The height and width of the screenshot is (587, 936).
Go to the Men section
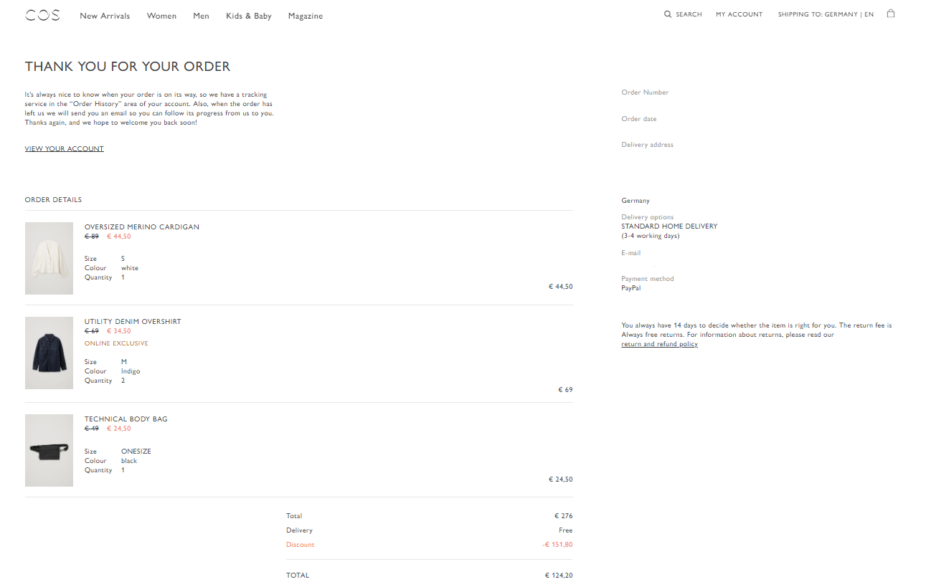point(201,16)
